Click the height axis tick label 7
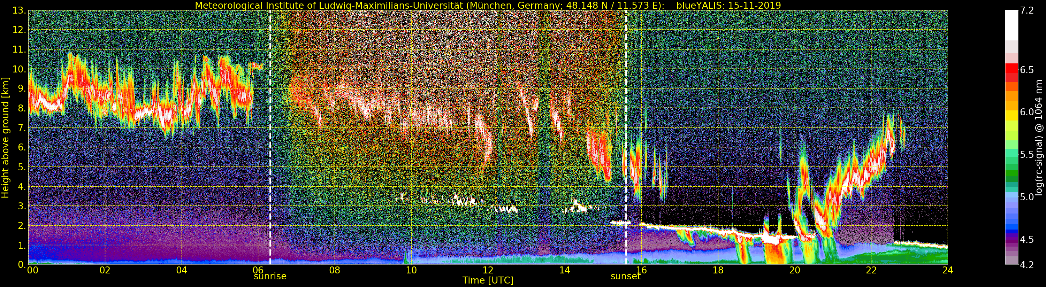The image size is (1046, 287). click(x=21, y=128)
